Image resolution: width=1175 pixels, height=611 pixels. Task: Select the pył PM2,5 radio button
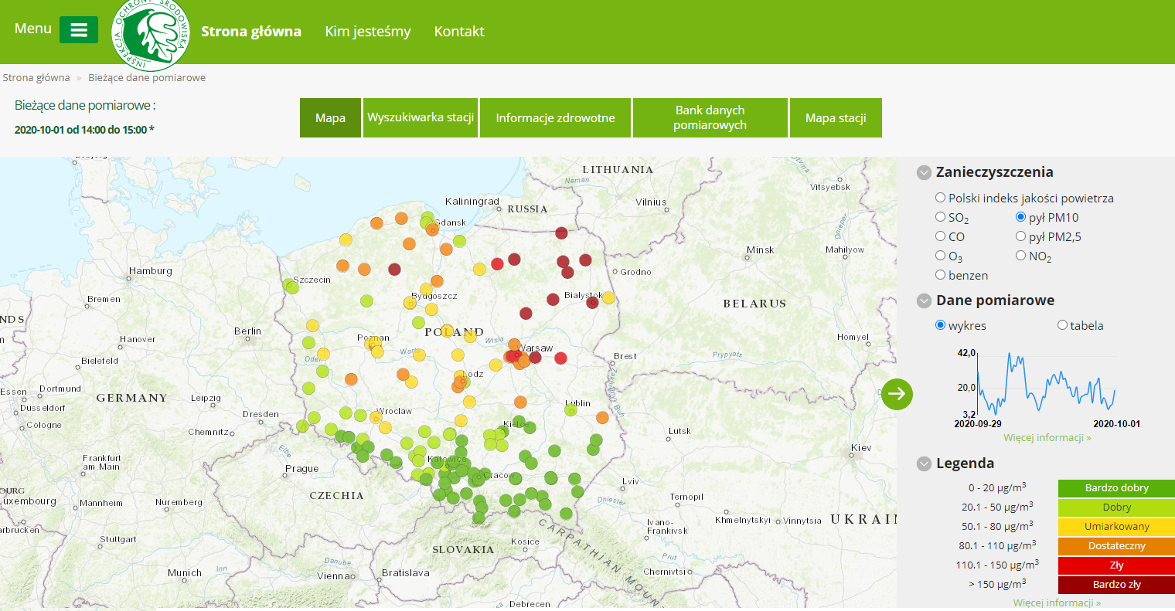point(1021,236)
